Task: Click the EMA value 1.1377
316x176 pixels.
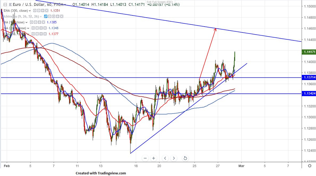Action: pos(53,34)
